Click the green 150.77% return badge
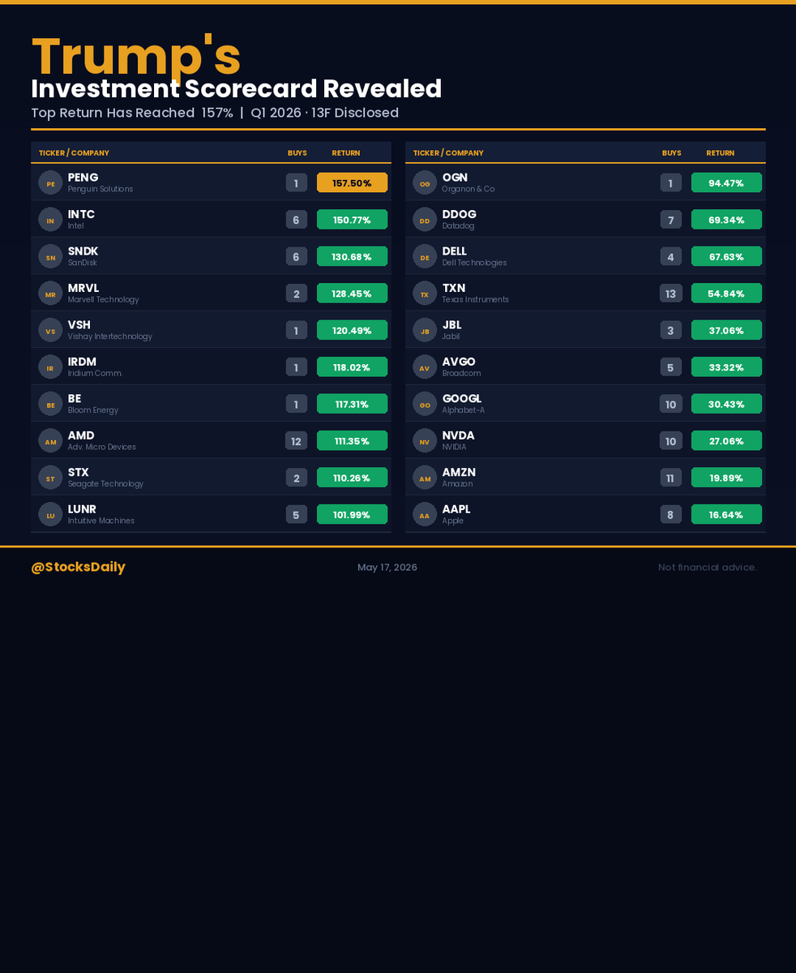Viewport: 796px width, 973px height. click(352, 220)
